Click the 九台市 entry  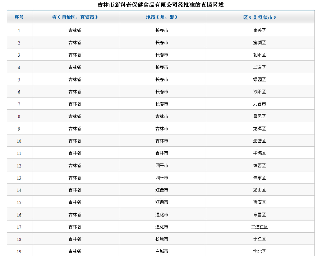[259, 104]
